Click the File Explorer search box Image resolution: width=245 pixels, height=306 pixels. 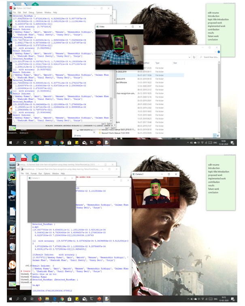click(209, 57)
